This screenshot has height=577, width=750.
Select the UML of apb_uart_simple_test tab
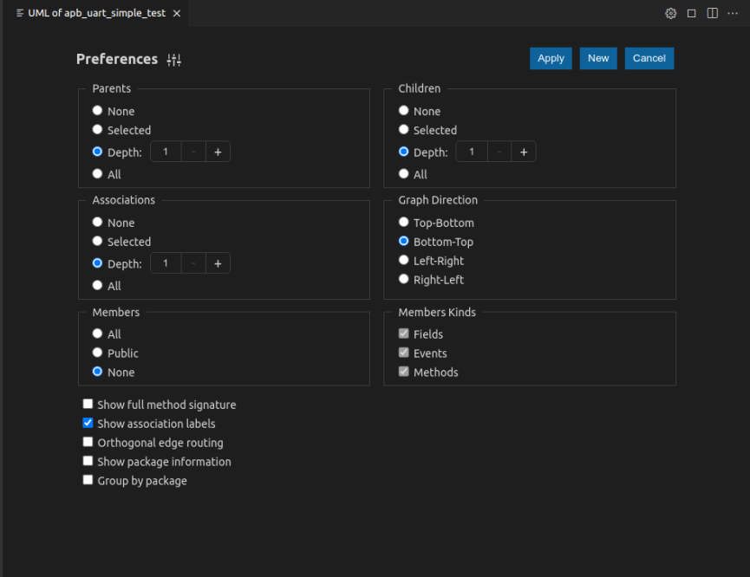click(91, 13)
